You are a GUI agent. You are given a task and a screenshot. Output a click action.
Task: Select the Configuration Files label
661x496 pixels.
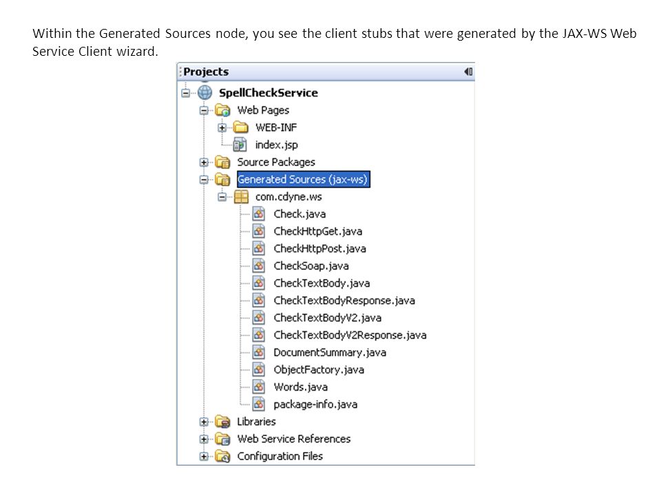click(x=280, y=456)
